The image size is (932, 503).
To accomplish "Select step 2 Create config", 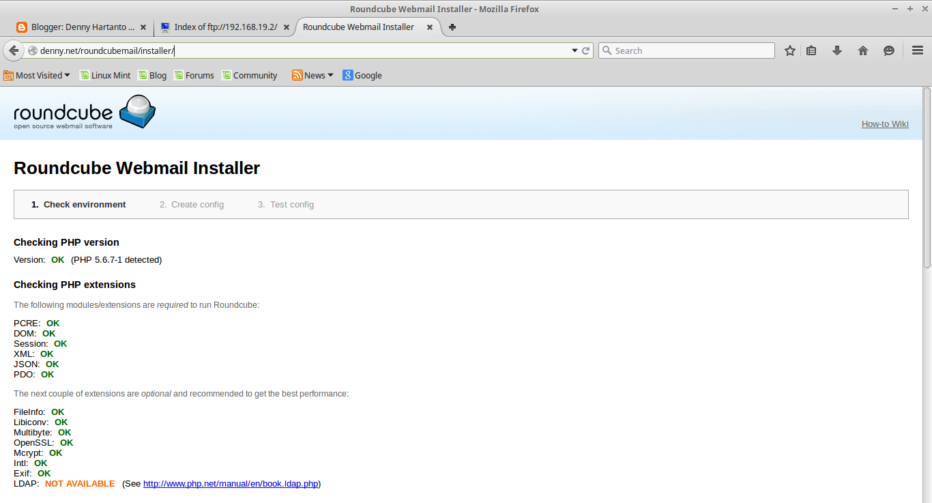I will point(192,204).
